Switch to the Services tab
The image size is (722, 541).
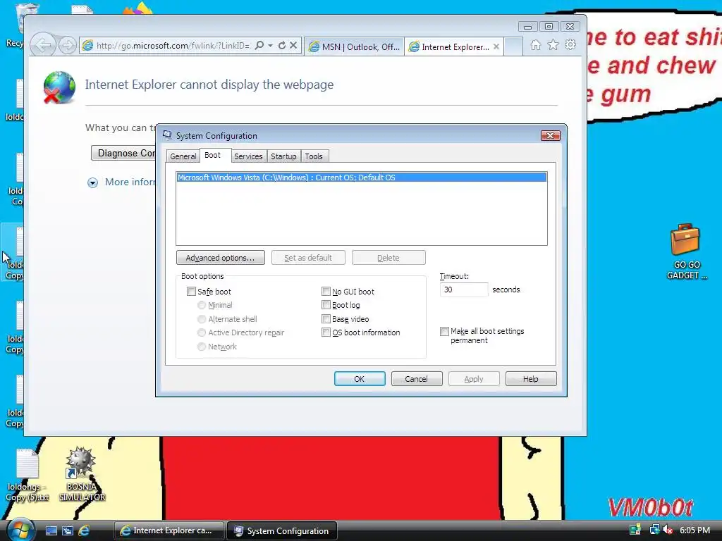click(x=248, y=156)
